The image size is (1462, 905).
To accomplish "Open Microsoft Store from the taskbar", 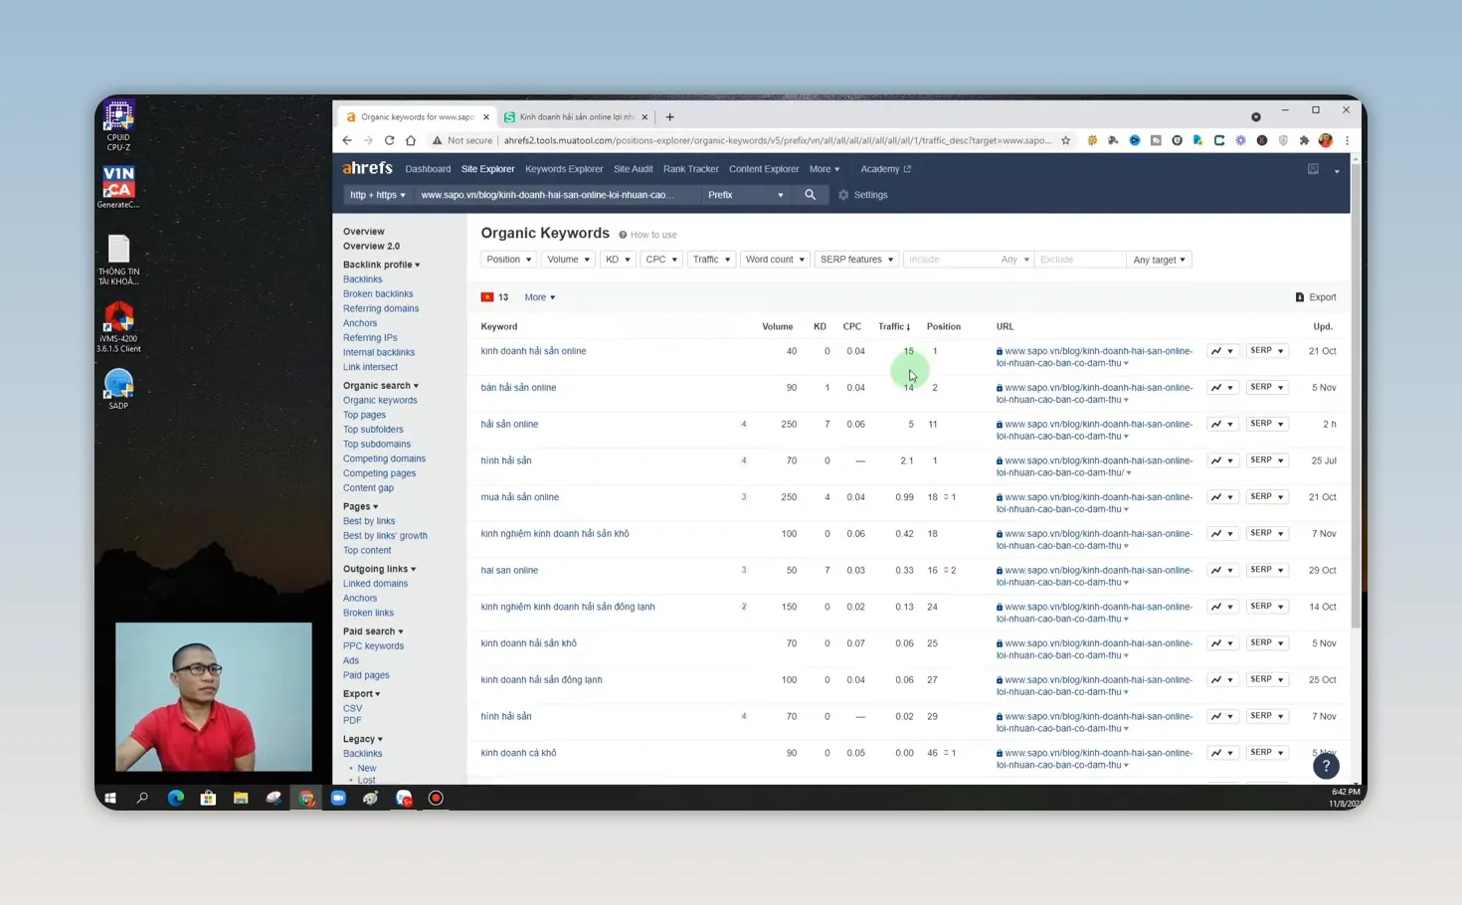I will coord(208,798).
